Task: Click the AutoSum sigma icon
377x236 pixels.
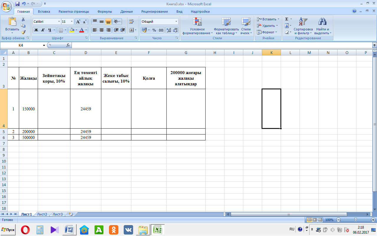Action: click(x=287, y=19)
